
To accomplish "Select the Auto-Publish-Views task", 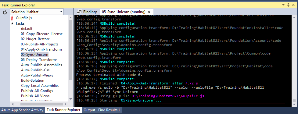I will (37, 75).
